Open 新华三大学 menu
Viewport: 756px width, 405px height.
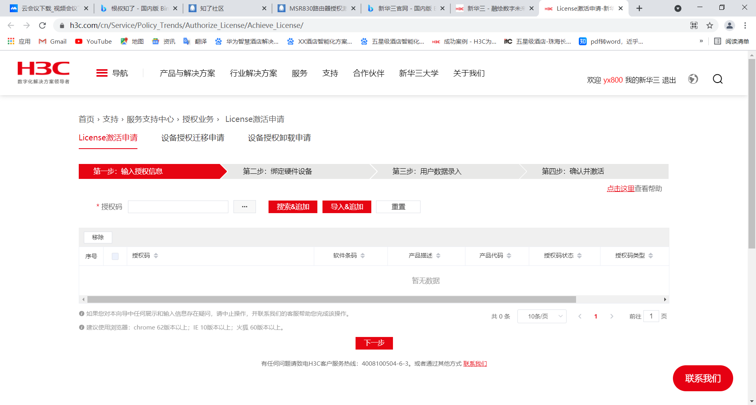[419, 73]
